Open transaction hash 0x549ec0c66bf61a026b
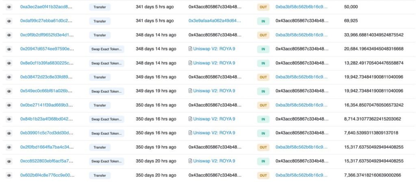Image resolution: width=416 pixels, height=182 pixels. (x=47, y=91)
